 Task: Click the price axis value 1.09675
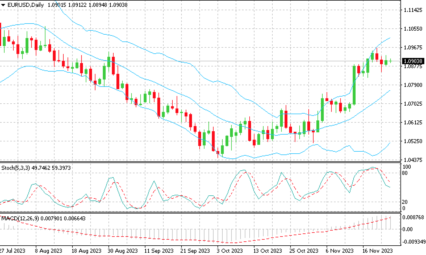[413, 47]
